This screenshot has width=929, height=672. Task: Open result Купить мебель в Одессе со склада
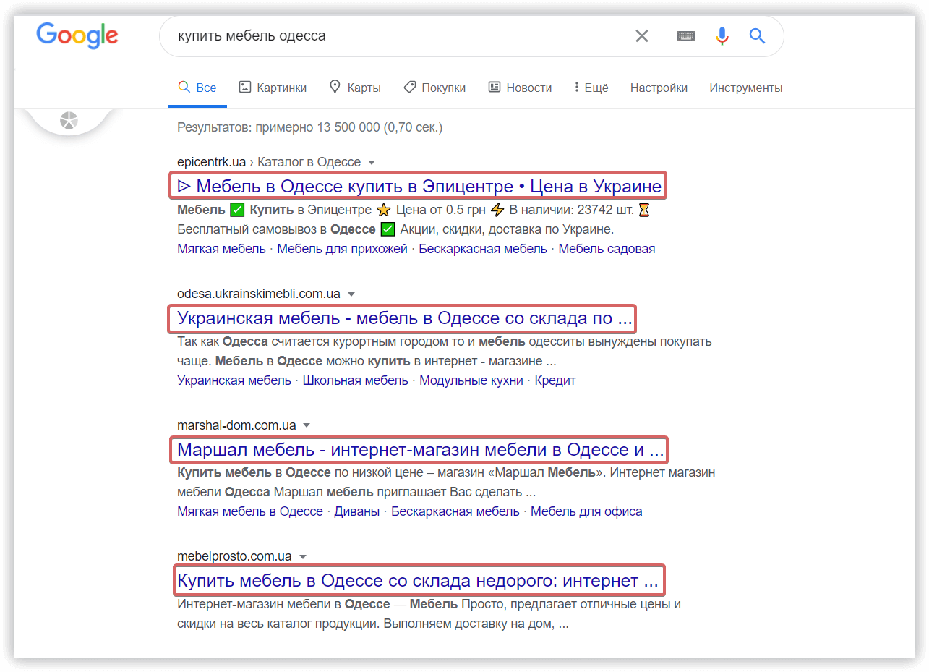419,581
